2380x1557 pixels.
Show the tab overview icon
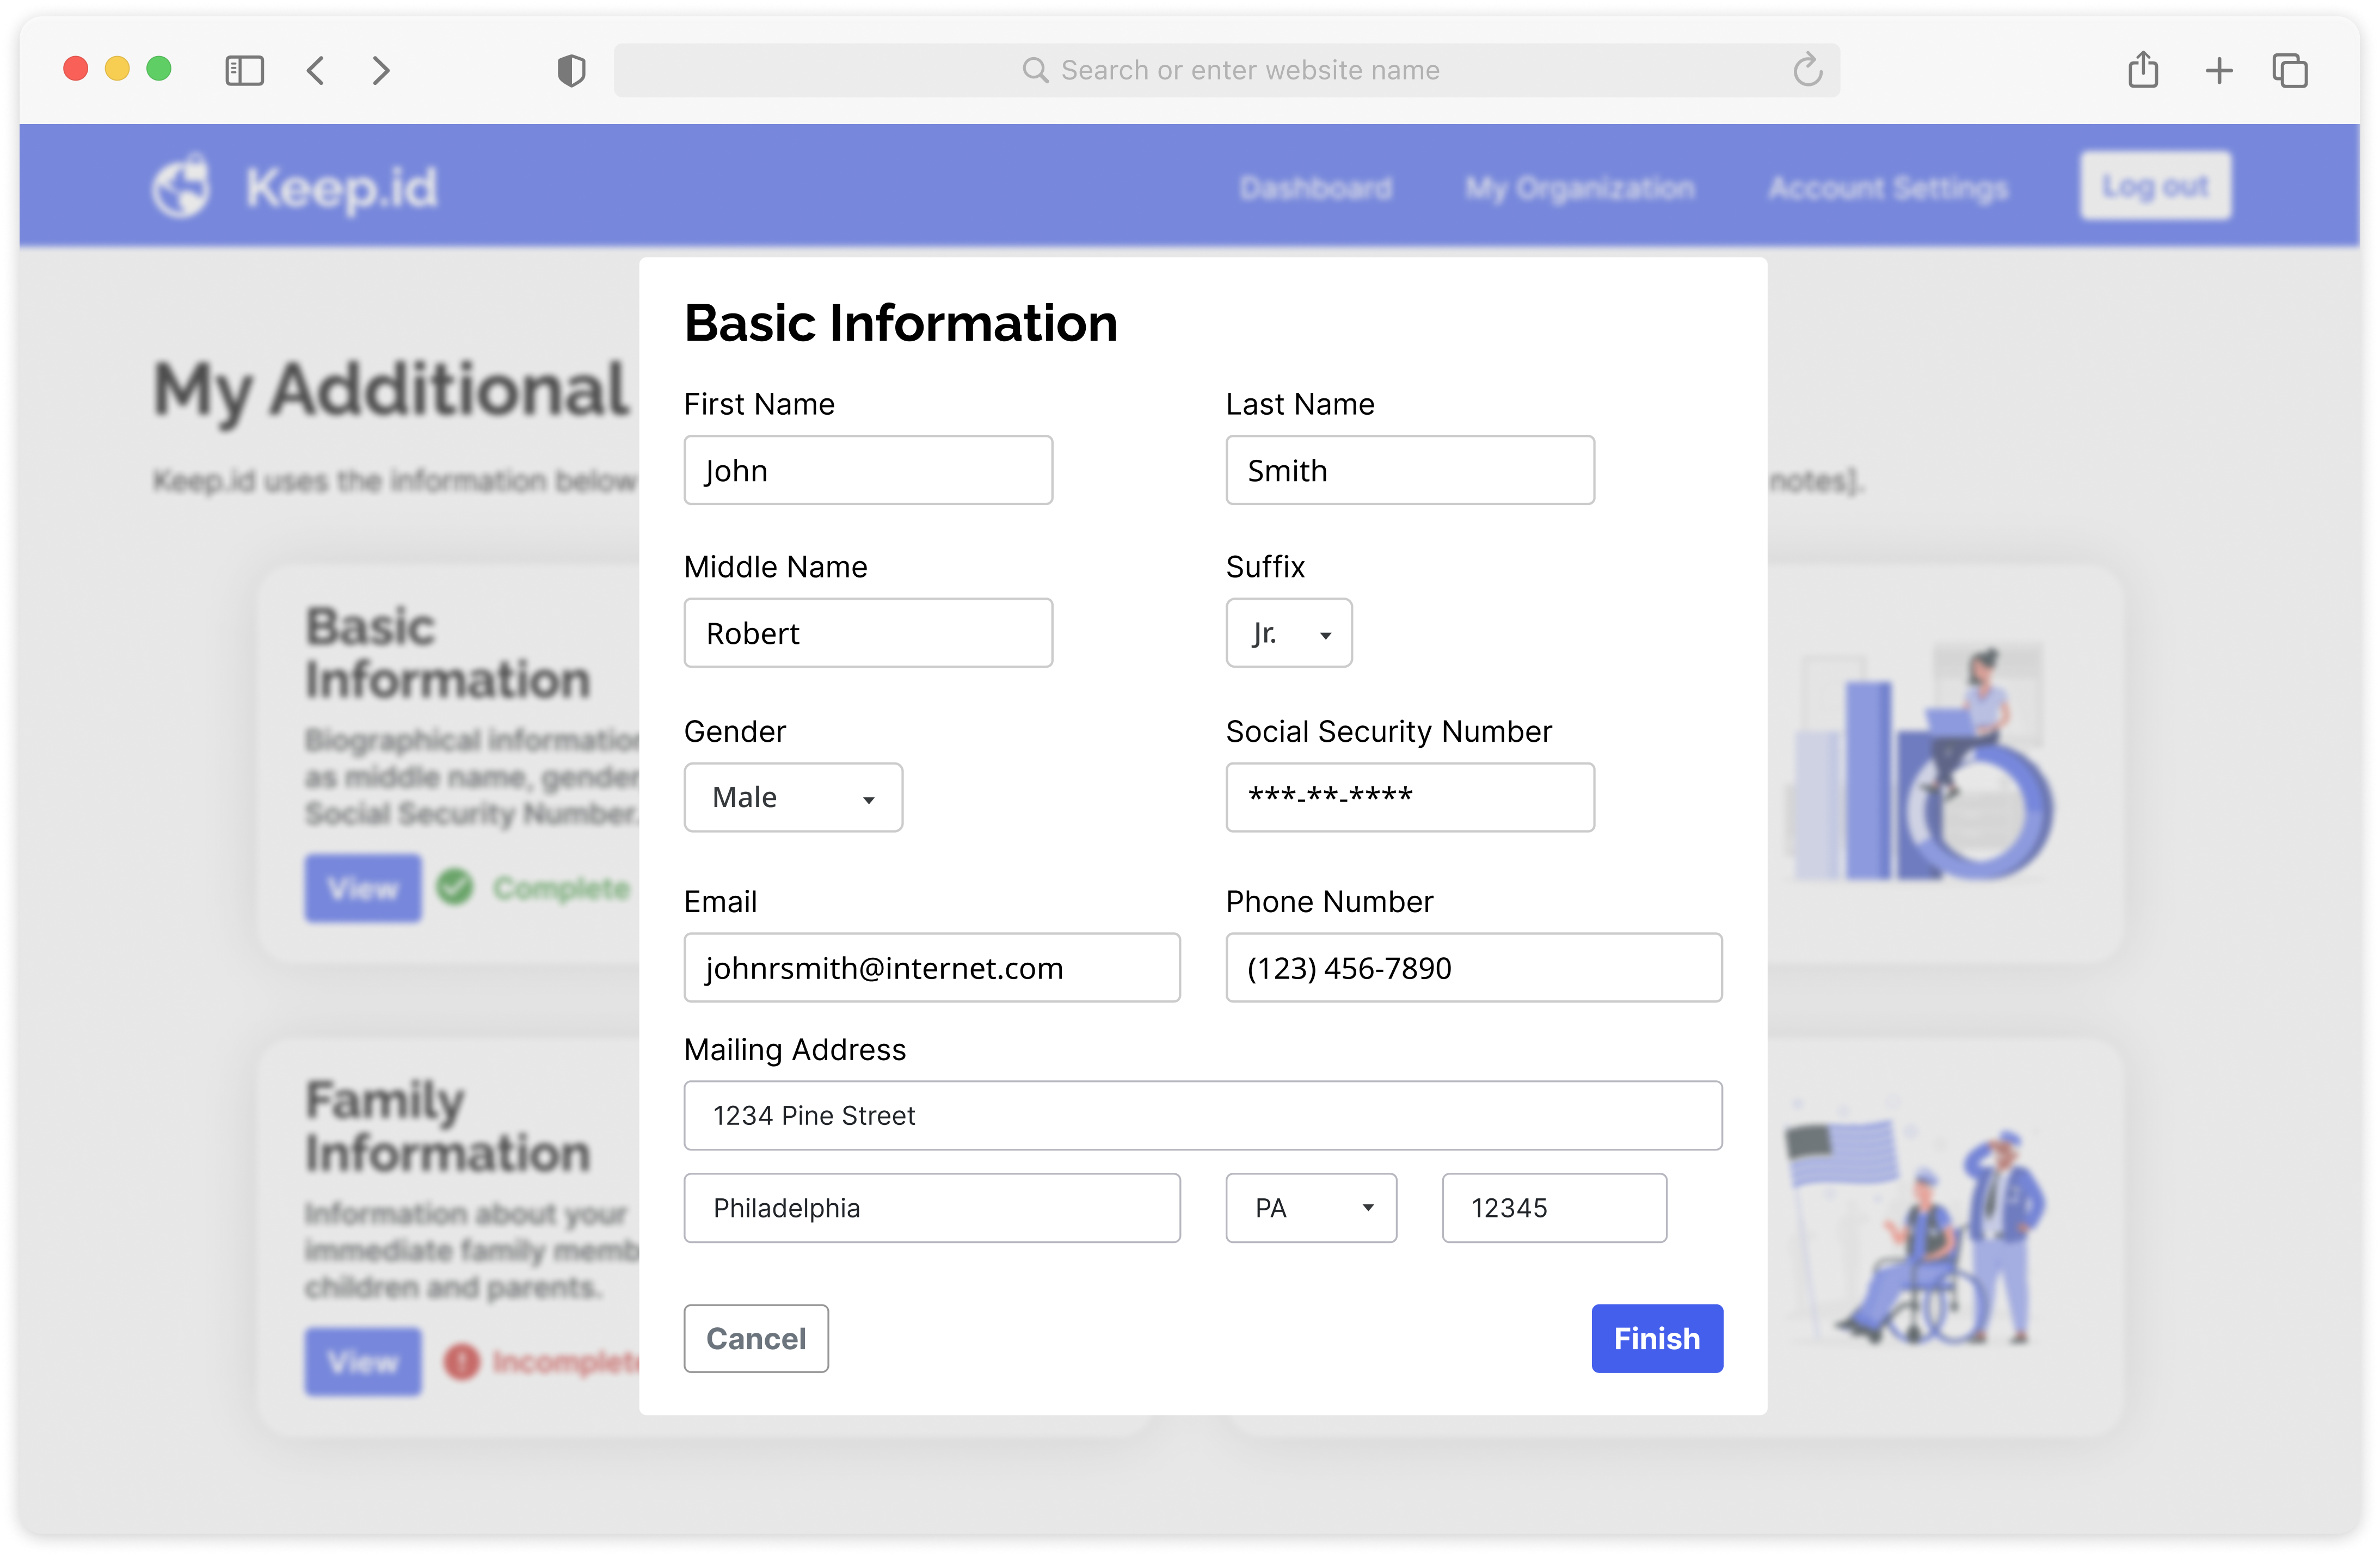(x=2290, y=70)
